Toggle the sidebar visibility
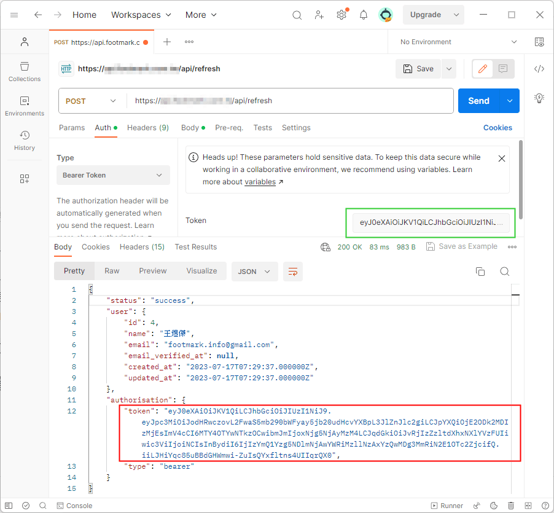554x513 pixels. 9,505
